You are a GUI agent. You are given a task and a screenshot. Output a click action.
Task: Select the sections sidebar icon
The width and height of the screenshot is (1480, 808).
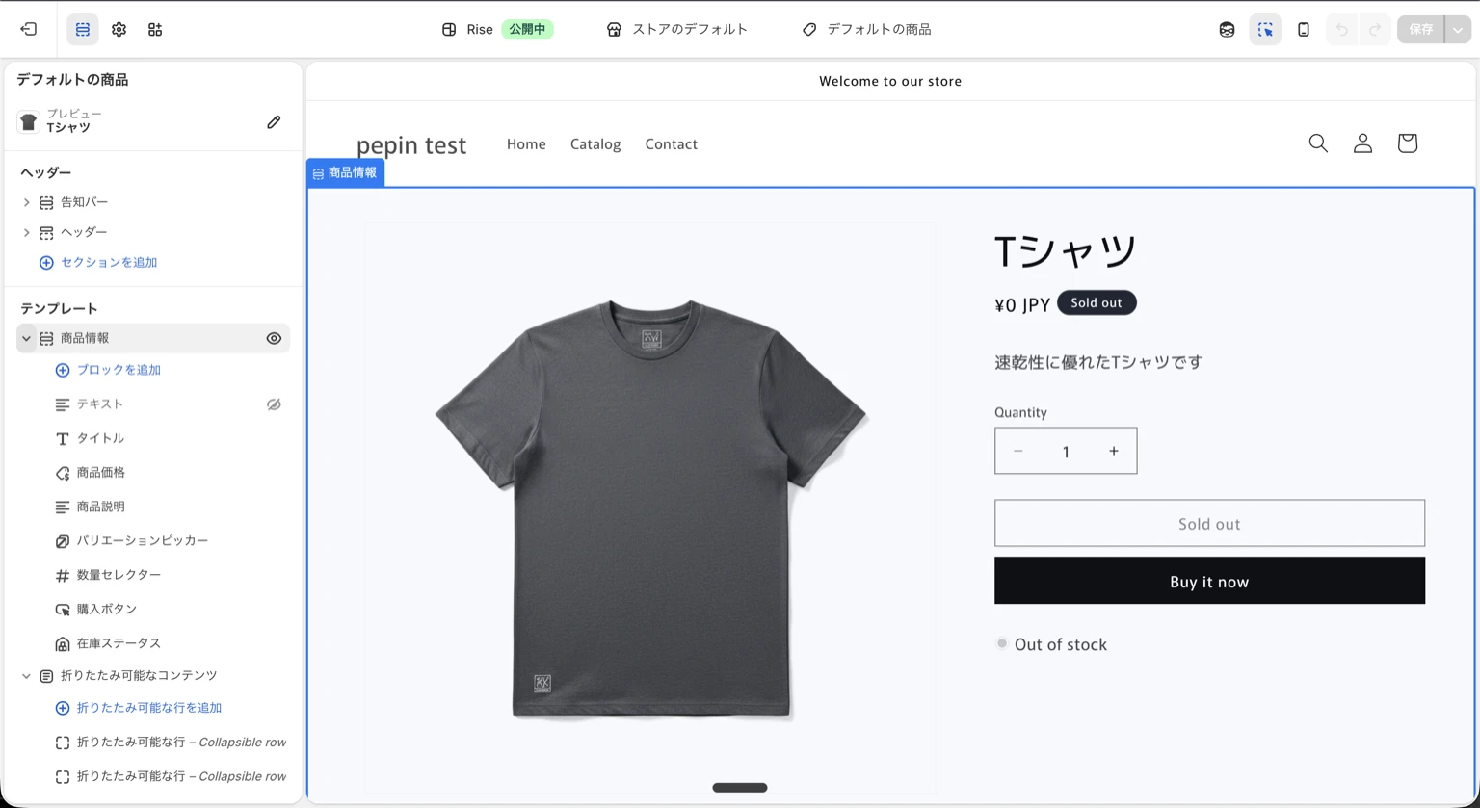(x=82, y=29)
